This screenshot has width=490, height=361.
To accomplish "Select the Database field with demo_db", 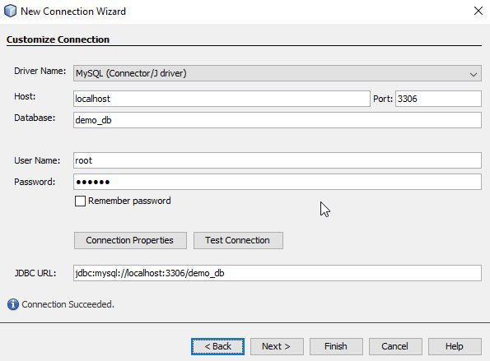I will tap(278, 120).
